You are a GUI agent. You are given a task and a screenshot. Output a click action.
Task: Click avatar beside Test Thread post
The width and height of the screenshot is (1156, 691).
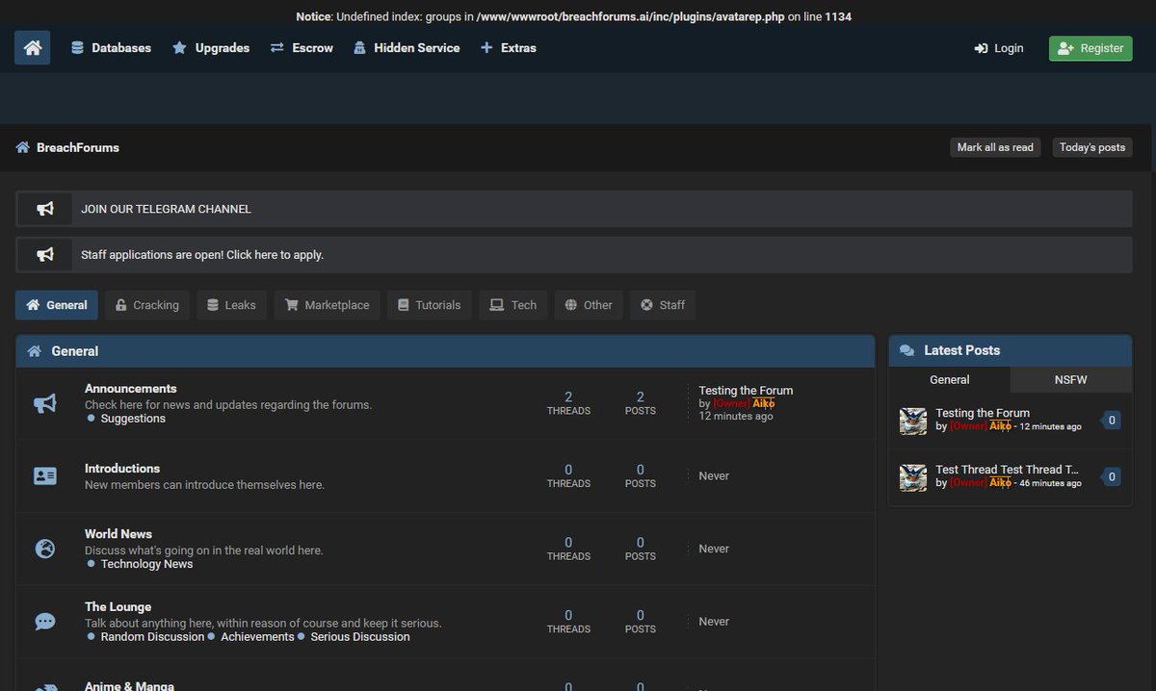(x=912, y=477)
